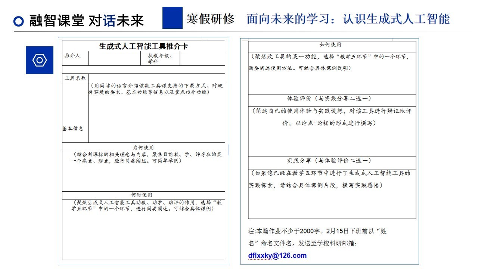
Task: Select the 为何使用 section header
Action: pos(143,147)
